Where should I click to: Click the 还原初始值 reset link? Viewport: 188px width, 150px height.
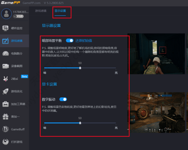pos(84,40)
